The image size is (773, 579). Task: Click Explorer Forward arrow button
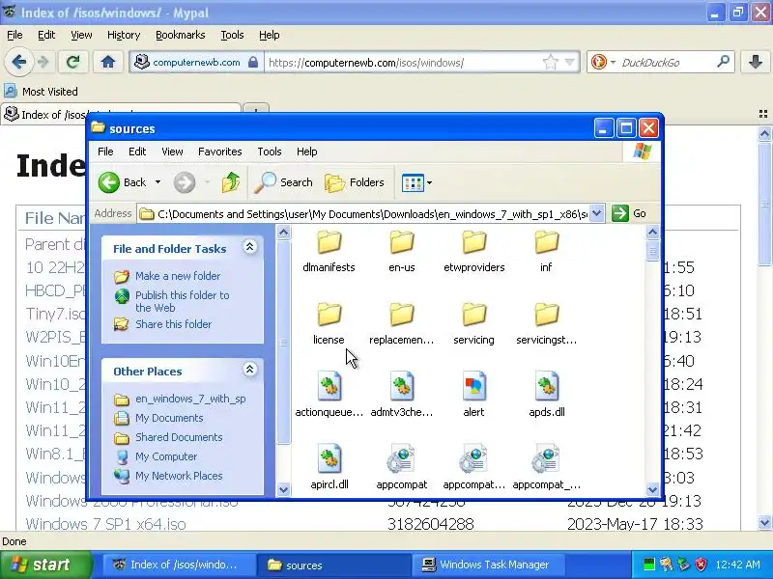pyautogui.click(x=185, y=182)
